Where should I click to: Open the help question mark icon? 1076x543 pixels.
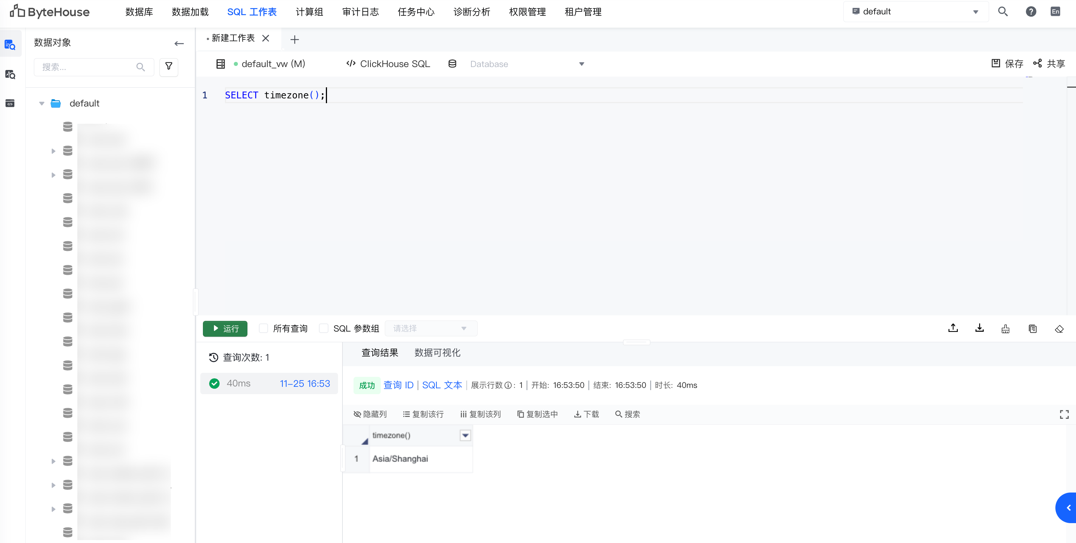click(x=1030, y=12)
